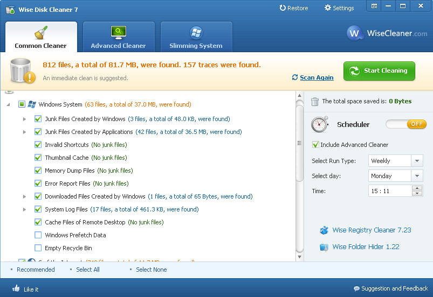433x297 pixels.
Task: Click the Scan Again refresh icon
Action: pyautogui.click(x=295, y=77)
